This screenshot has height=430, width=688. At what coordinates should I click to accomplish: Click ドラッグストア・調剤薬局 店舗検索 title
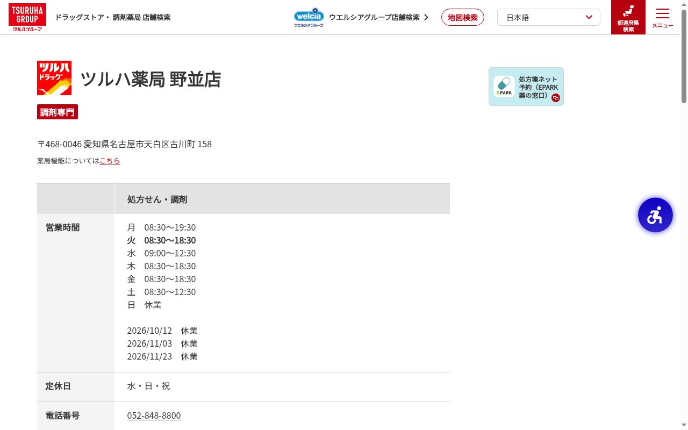[113, 17]
